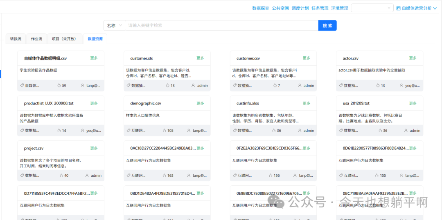442x220 pixels.
Task: Click the tag icon on customer.csv card
Action: pos(235,85)
